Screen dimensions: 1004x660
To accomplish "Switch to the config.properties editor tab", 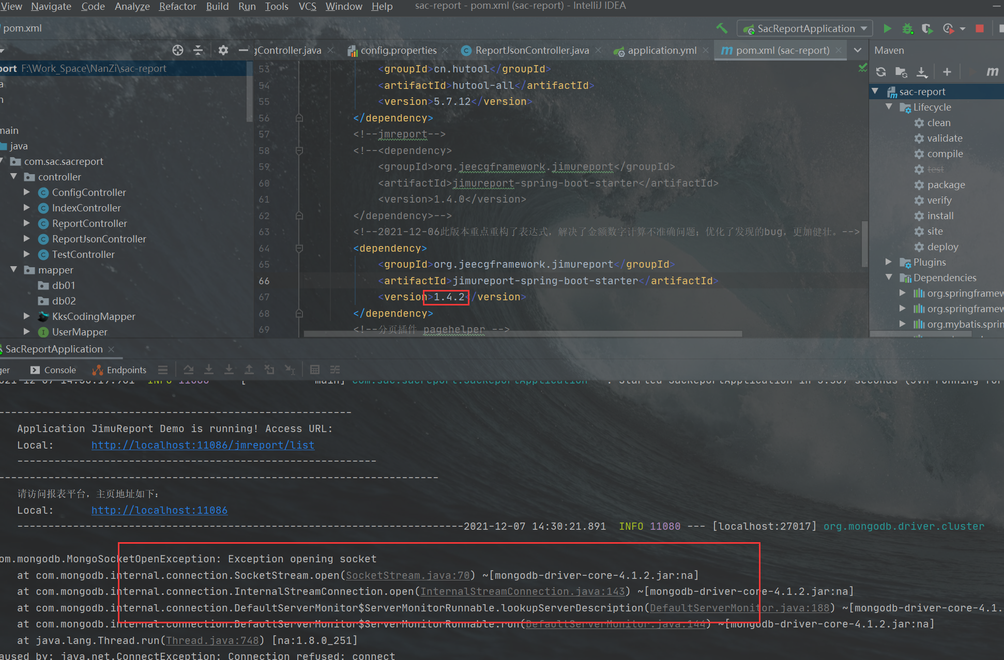I will click(x=398, y=50).
